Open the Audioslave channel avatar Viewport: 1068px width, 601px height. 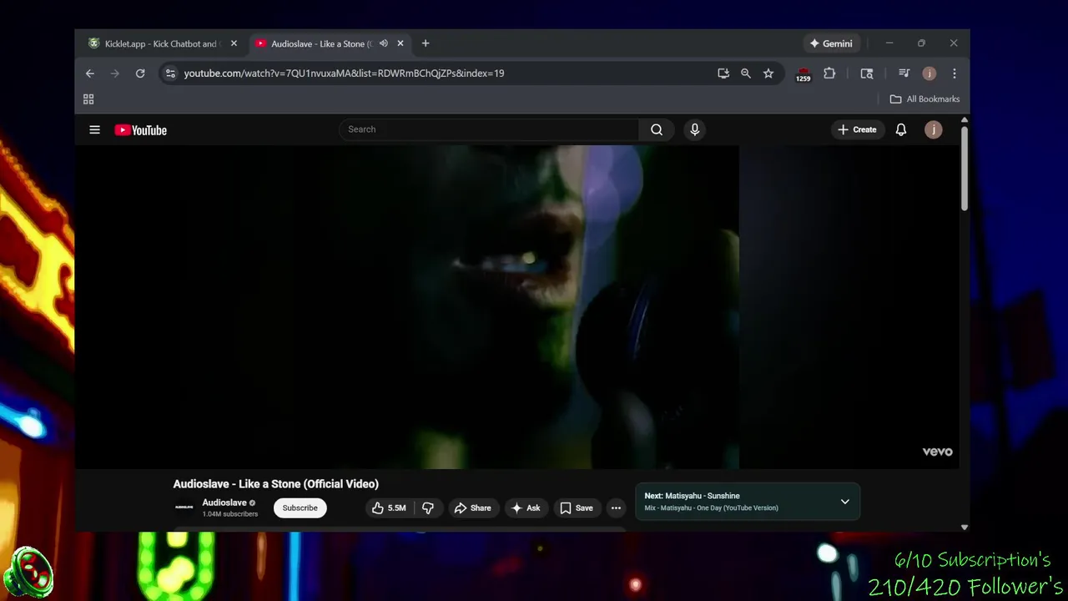[x=184, y=508]
